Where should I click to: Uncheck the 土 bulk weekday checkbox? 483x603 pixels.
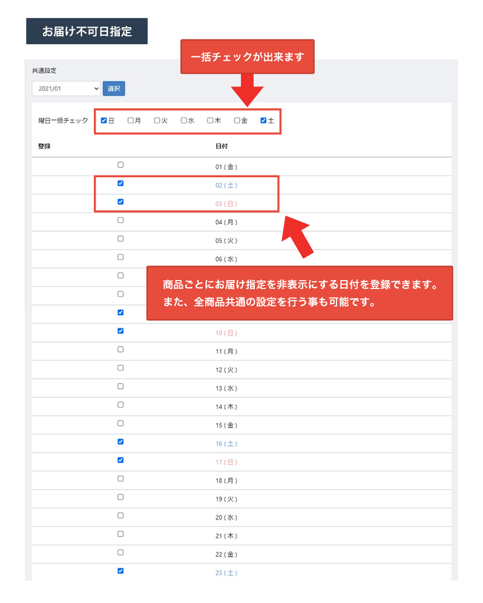(263, 120)
